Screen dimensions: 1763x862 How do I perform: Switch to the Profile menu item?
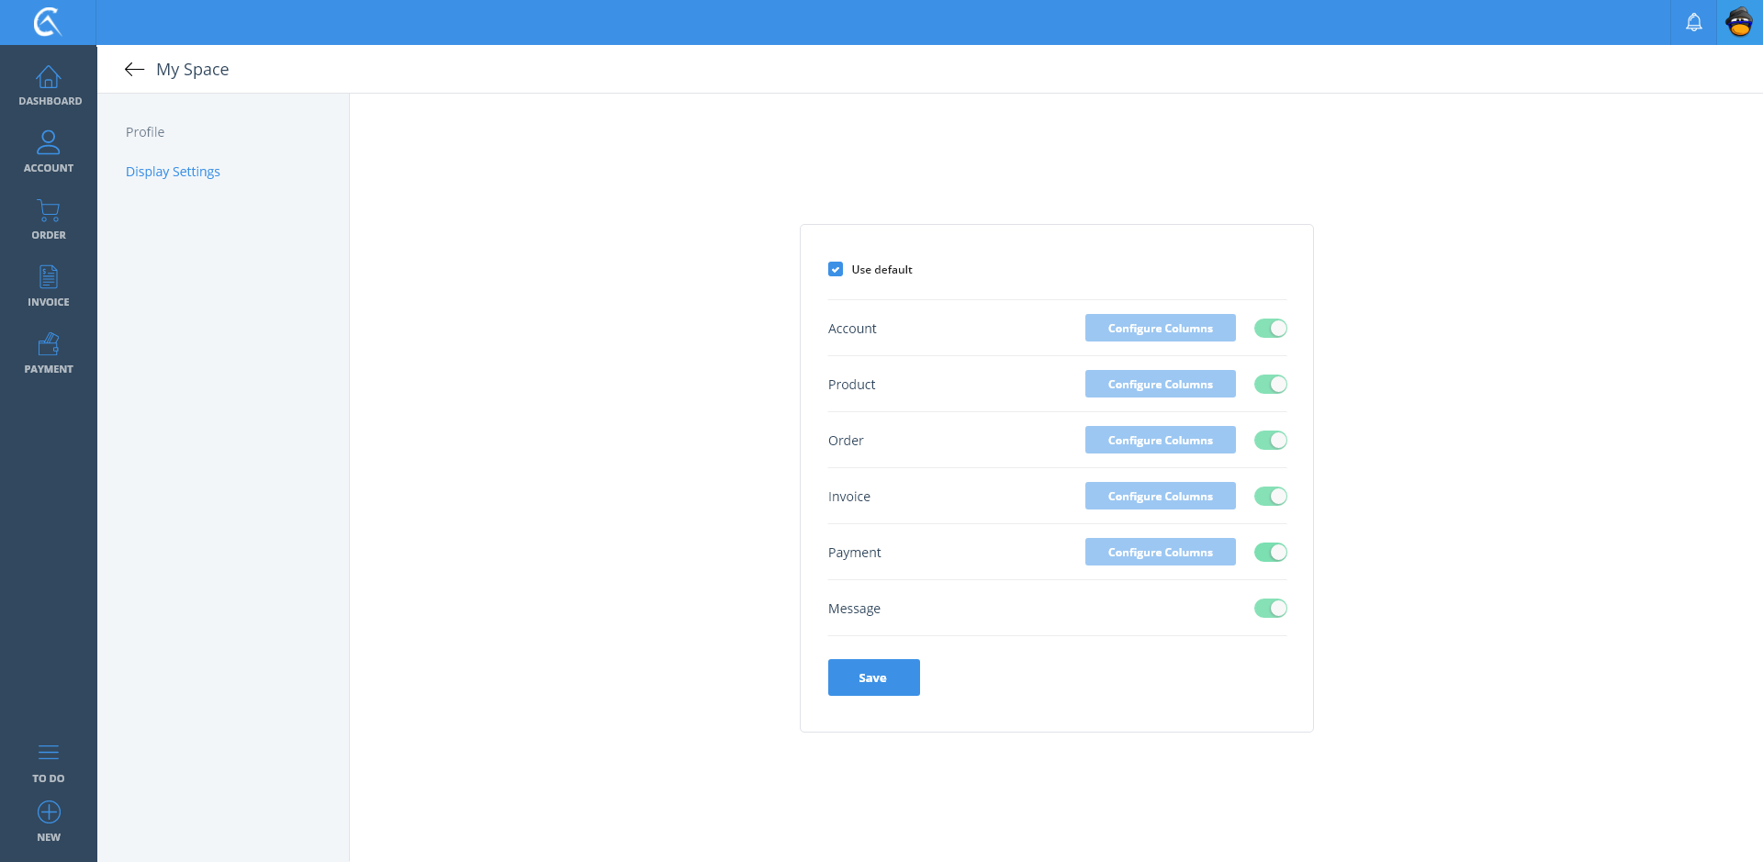145,132
